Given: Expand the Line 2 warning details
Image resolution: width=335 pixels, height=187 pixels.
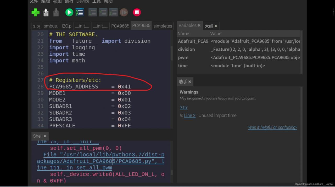Looking at the screenshot, I should pyautogui.click(x=182, y=115).
